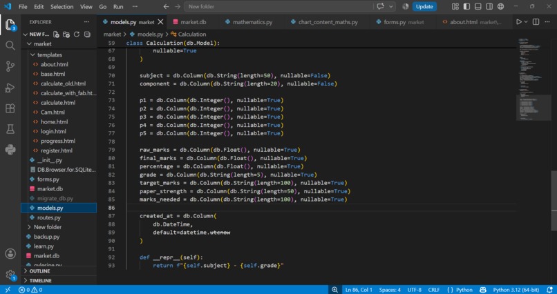This screenshot has width=557, height=294.
Task: Toggle the bottom Panel
Action: (x=478, y=7)
